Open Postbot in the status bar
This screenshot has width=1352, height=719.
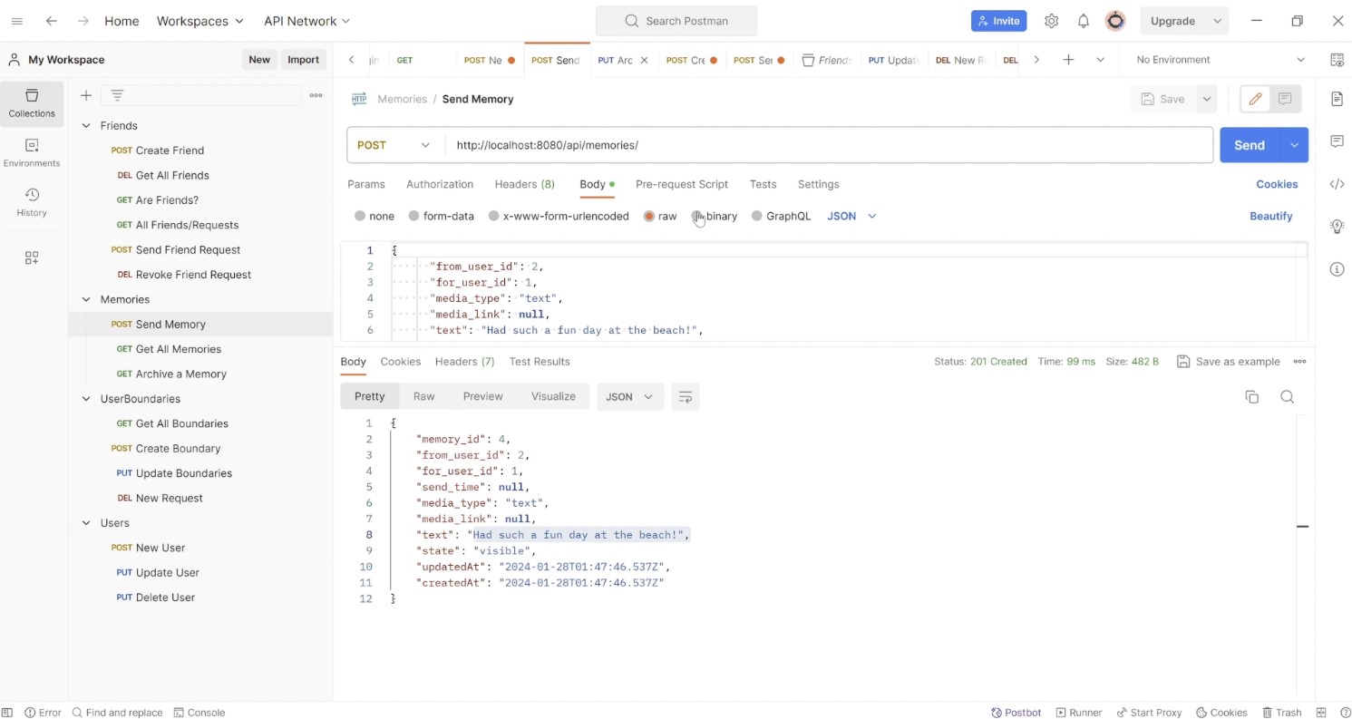pyautogui.click(x=1016, y=713)
